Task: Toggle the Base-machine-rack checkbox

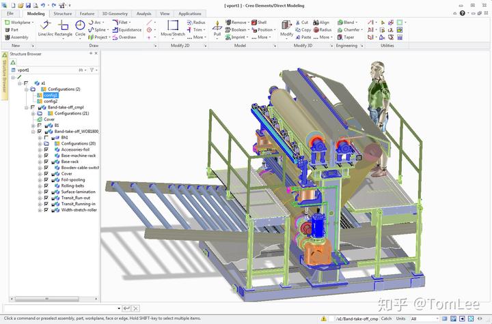Action: tap(46, 156)
